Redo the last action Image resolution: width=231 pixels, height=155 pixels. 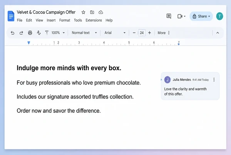21,33
